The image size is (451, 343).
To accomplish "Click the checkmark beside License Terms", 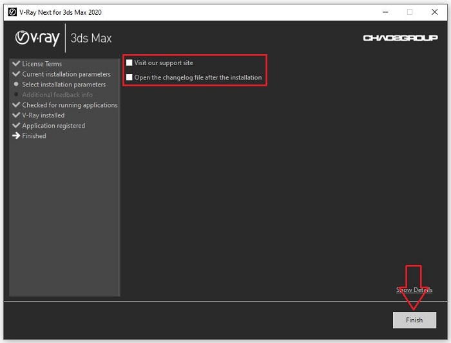I will pos(16,63).
